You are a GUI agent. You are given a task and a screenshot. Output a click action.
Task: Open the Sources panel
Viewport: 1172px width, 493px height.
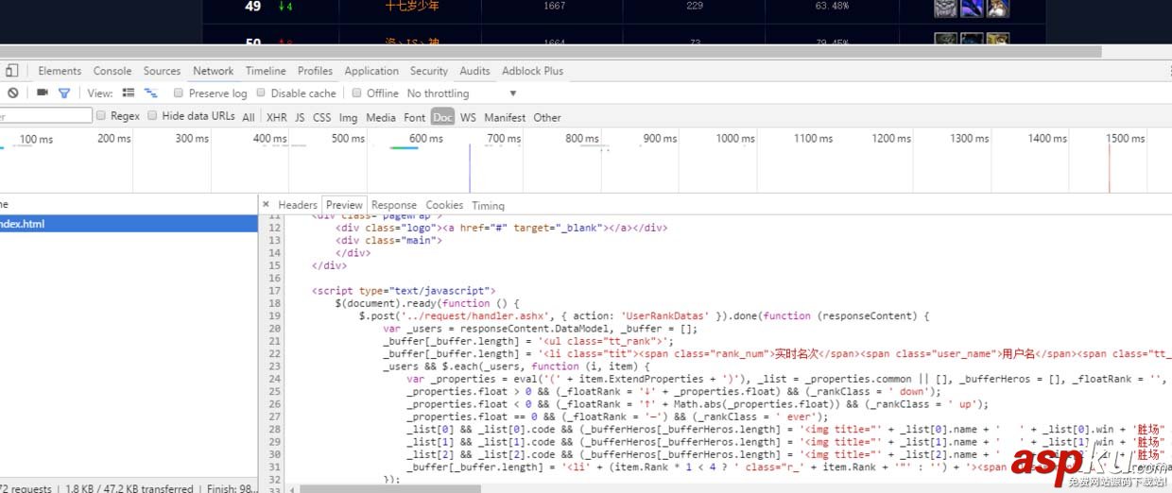tap(162, 71)
